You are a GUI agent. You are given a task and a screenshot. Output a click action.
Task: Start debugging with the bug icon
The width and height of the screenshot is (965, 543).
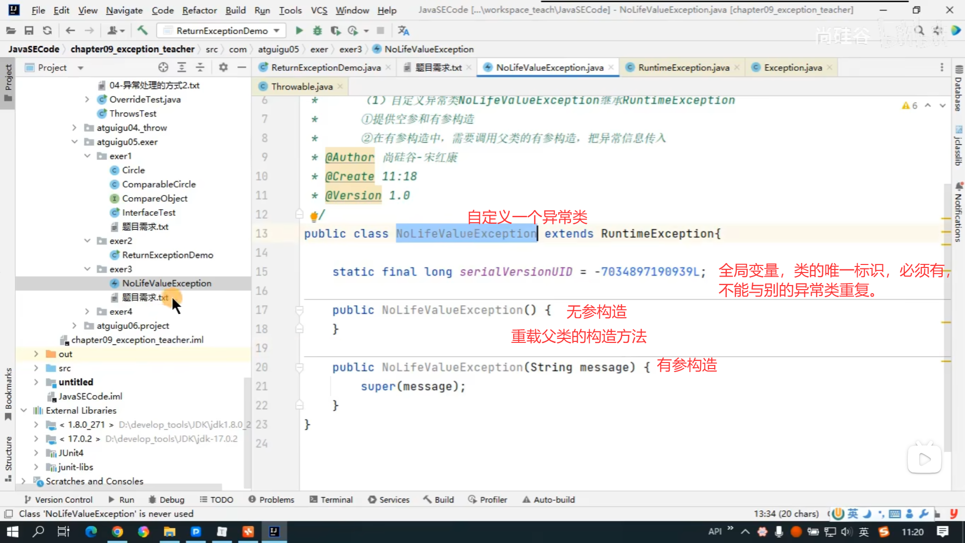317,31
